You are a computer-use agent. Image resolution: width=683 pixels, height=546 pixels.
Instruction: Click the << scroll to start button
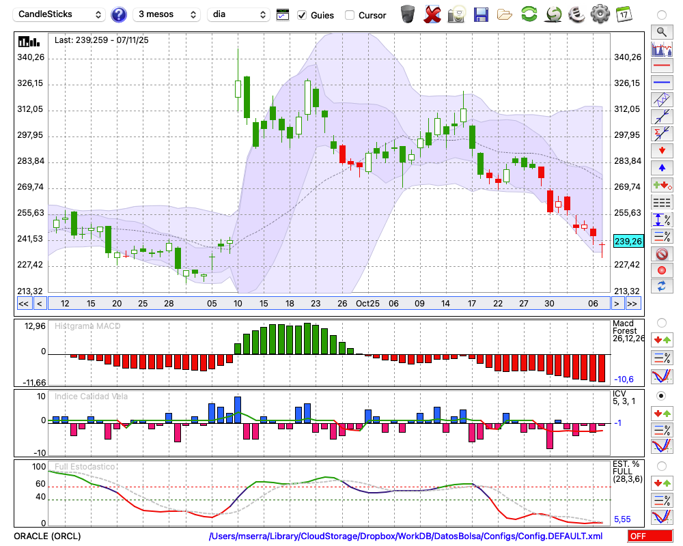pyautogui.click(x=23, y=304)
